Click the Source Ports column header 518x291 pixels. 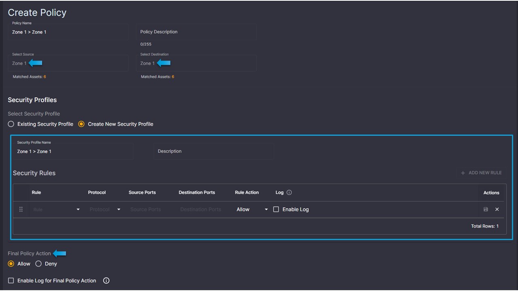click(142, 192)
